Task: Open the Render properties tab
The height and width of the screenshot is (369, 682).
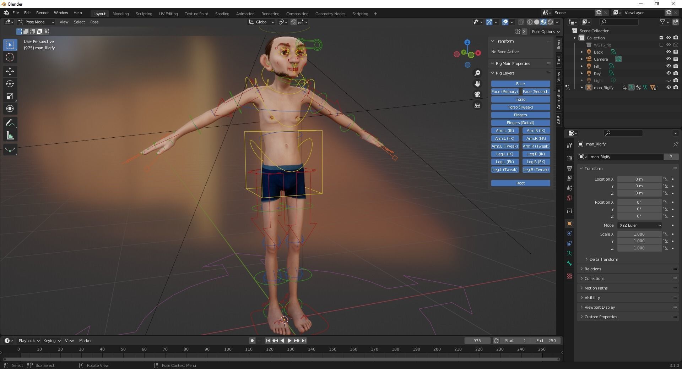Action: (x=569, y=158)
